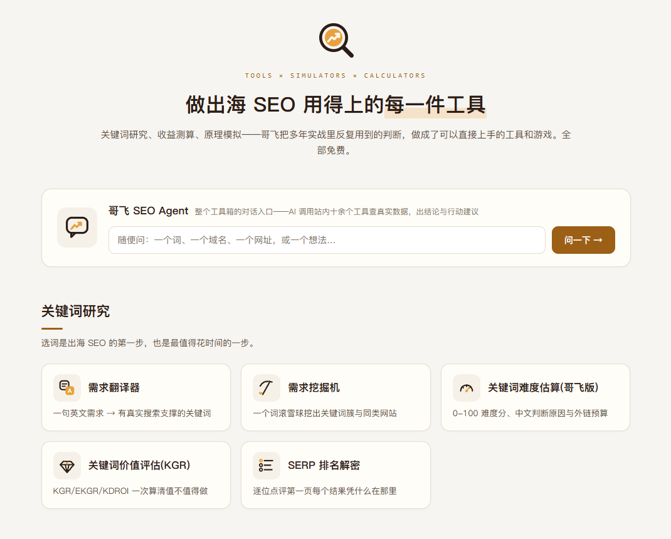Open the 需求翻译器 tool title
The height and width of the screenshot is (539, 671).
tap(114, 387)
